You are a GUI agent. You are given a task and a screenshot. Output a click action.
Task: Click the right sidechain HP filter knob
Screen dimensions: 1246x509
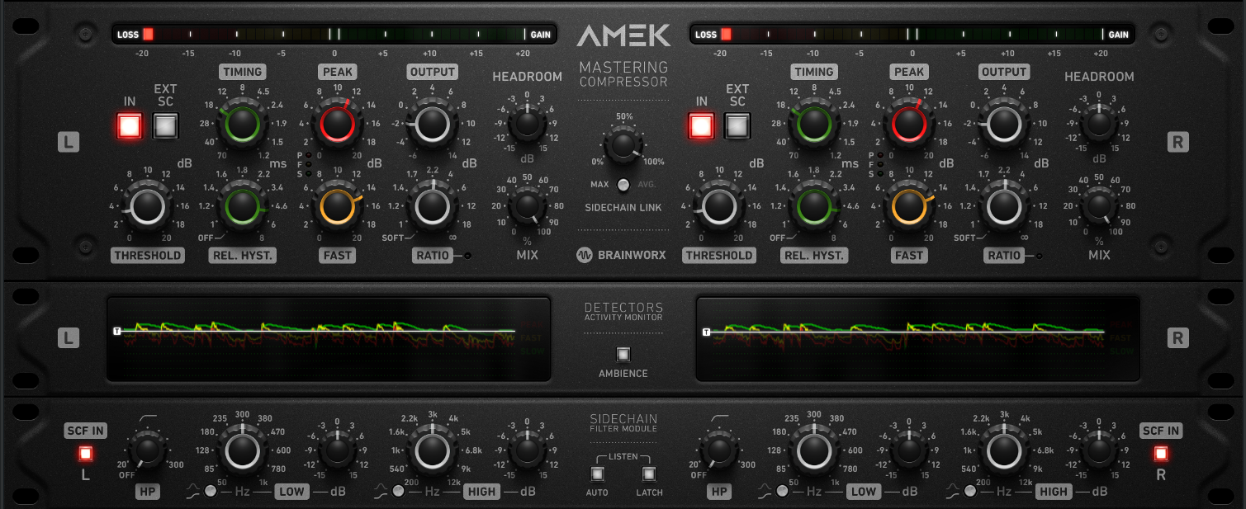tap(718, 450)
